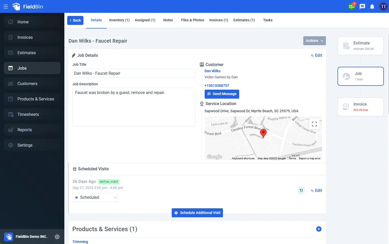Switch to the Notes tab

[x=168, y=20]
